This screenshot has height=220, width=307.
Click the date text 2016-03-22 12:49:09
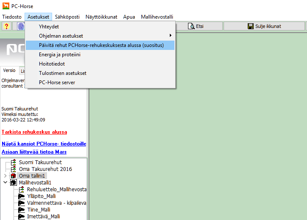23,120
